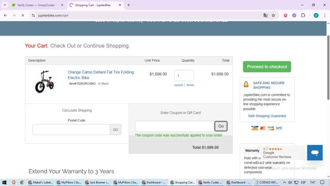The image size is (330, 186).
Task: Click the update quantity link
Action: pyautogui.click(x=179, y=85)
